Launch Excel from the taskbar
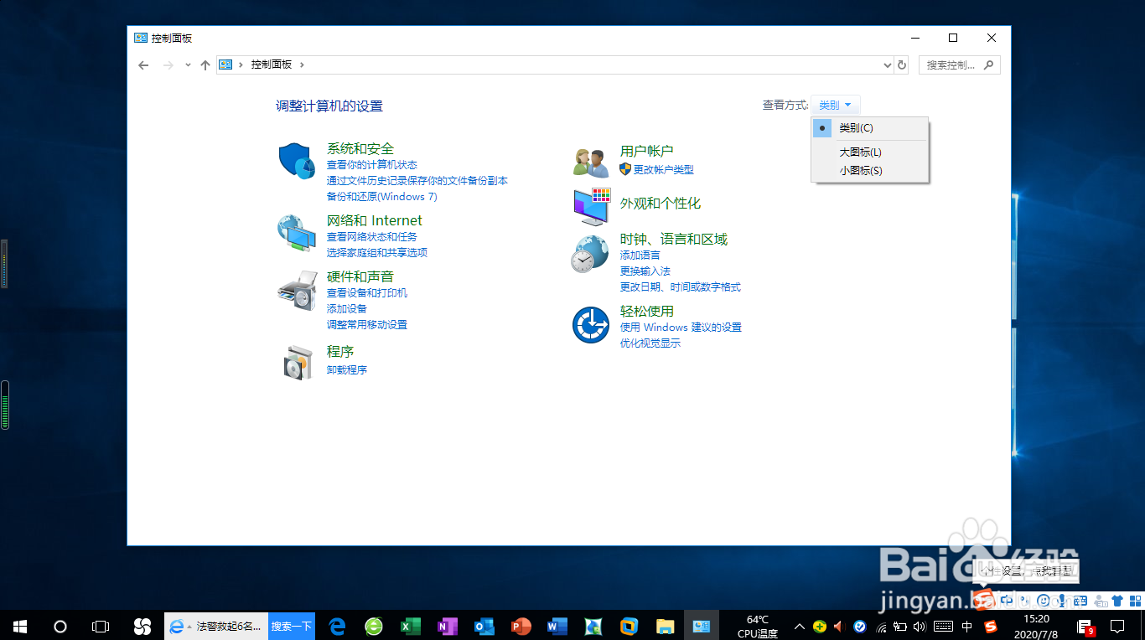 (x=411, y=626)
